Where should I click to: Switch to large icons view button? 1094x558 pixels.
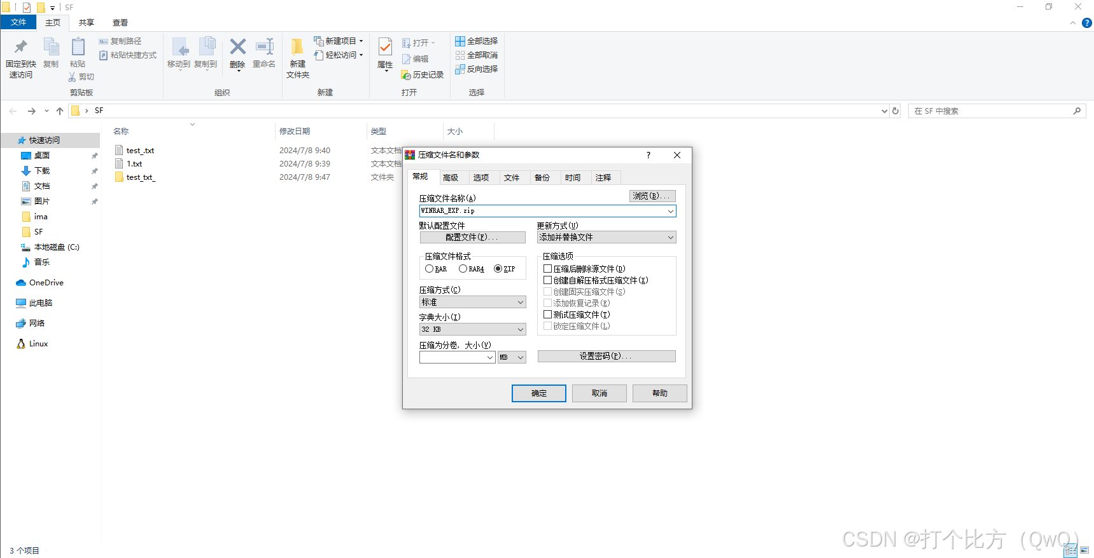1085,550
